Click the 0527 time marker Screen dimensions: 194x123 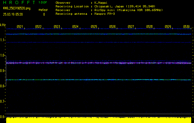(131, 27)
